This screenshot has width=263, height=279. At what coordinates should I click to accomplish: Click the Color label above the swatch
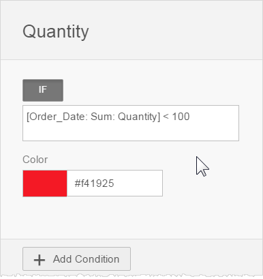35,160
